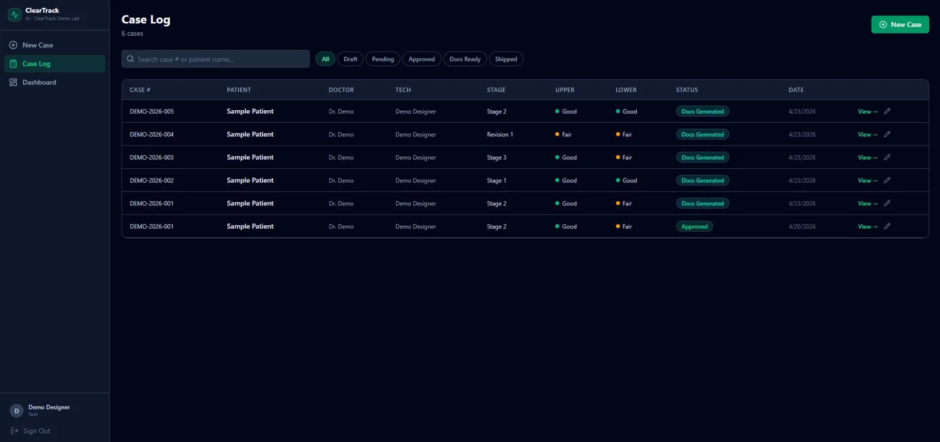940x442 pixels.
Task: Click case number DEMO-2026-005
Action: point(152,111)
